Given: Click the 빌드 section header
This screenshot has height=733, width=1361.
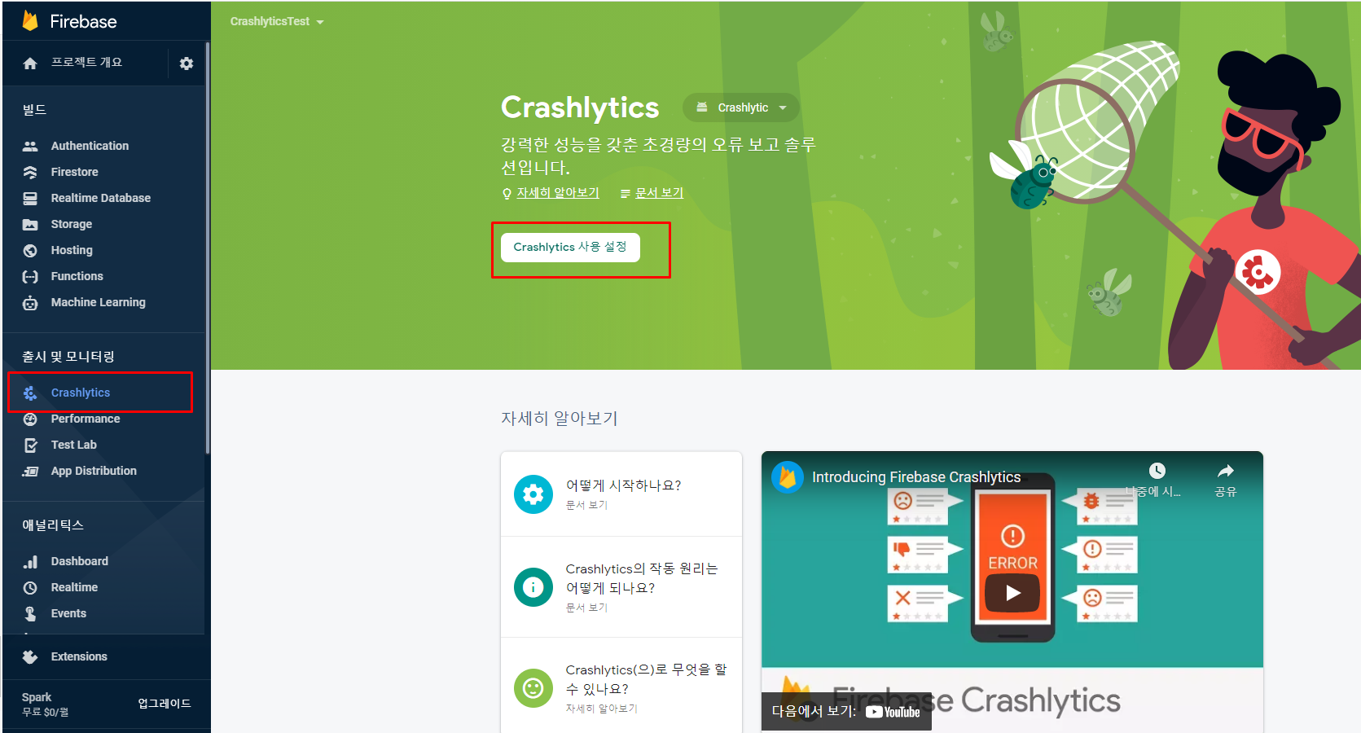Looking at the screenshot, I should click(34, 110).
